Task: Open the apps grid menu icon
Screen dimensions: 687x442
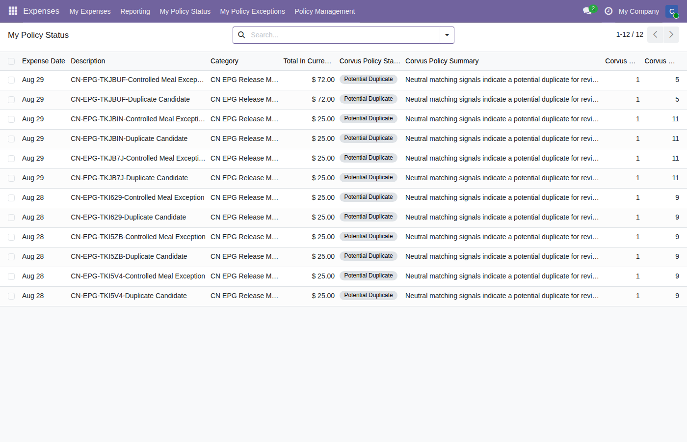Action: [13, 11]
